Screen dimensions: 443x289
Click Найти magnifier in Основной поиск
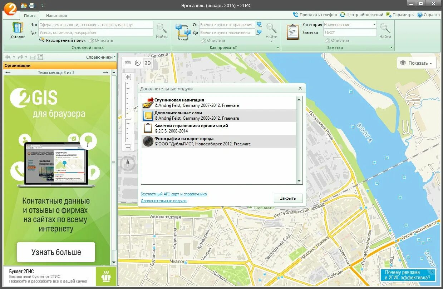tap(162, 31)
